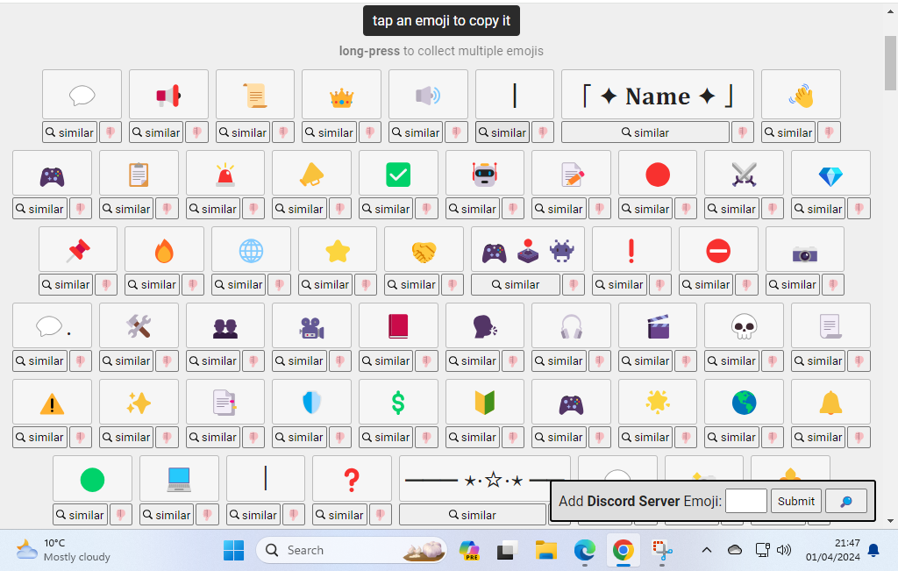Thumbs-down the scroll emoji
This screenshot has width=898, height=571.
pyautogui.click(x=283, y=132)
